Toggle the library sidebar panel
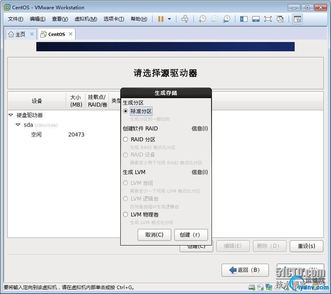The width and height of the screenshot is (331, 294). (243, 19)
